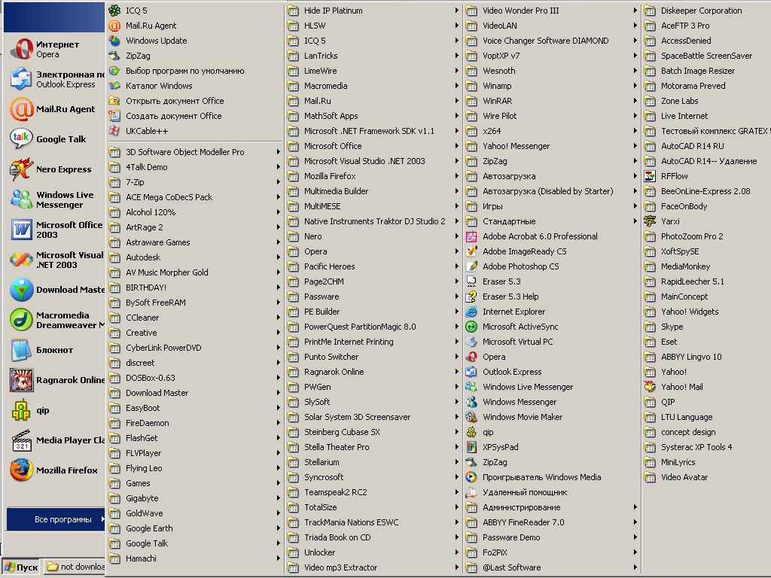Viewport: 771px width, 578px height.
Task: Launch Microsoft Office Word 2003 icon
Action: [x=22, y=230]
